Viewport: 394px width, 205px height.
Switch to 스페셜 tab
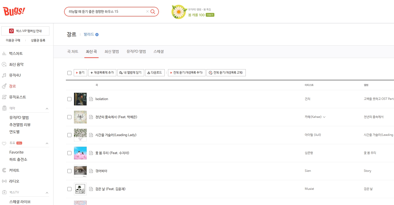(159, 51)
